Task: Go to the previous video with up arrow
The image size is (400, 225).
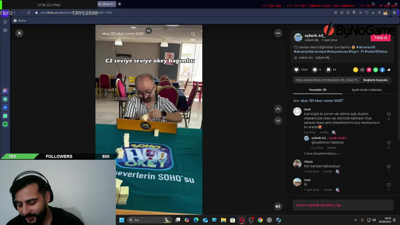Action: coord(278,109)
